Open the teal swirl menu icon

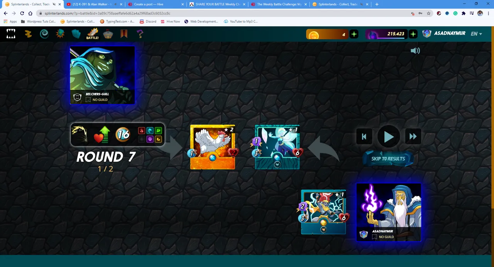(44, 34)
